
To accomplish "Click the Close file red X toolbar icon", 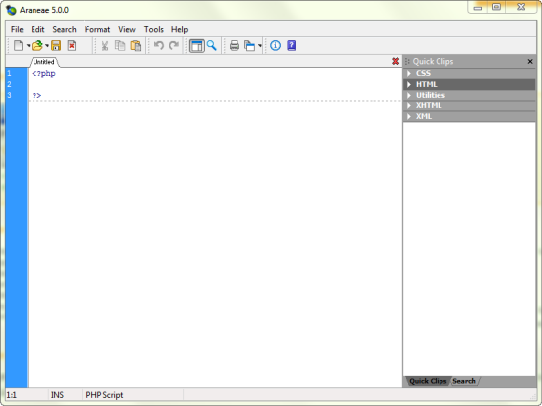I will coord(72,45).
